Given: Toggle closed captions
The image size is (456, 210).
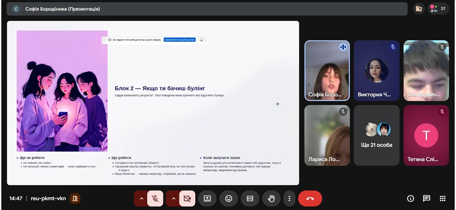Looking at the screenshot, I should (250, 198).
